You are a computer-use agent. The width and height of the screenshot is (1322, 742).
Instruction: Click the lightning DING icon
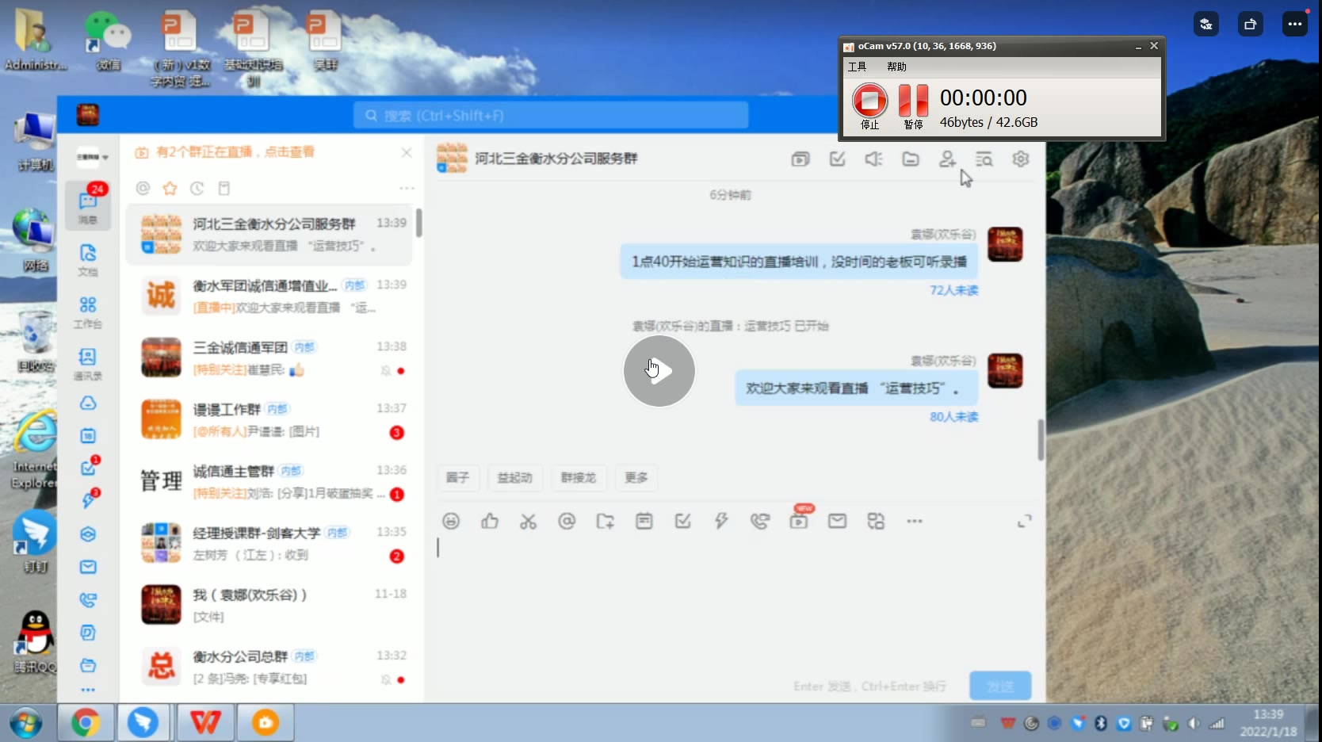click(720, 521)
